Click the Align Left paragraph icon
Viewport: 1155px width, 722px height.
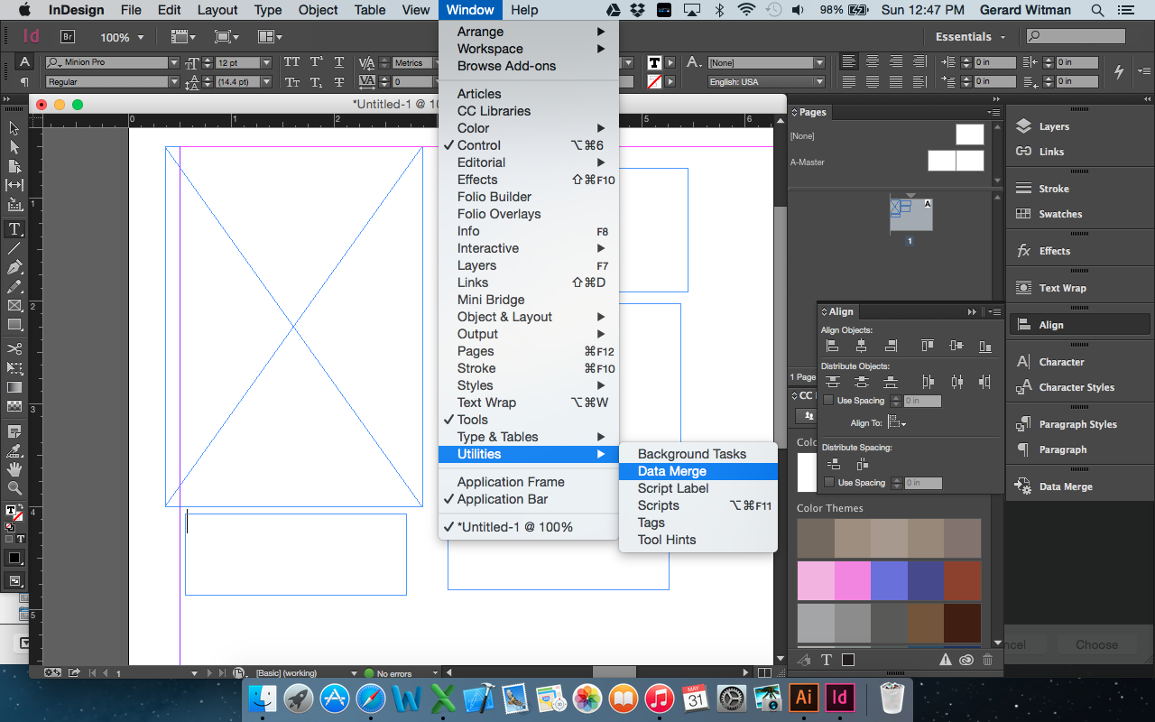(847, 62)
